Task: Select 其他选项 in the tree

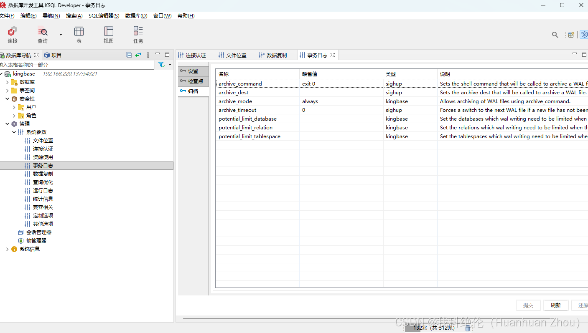Action: 43,224
